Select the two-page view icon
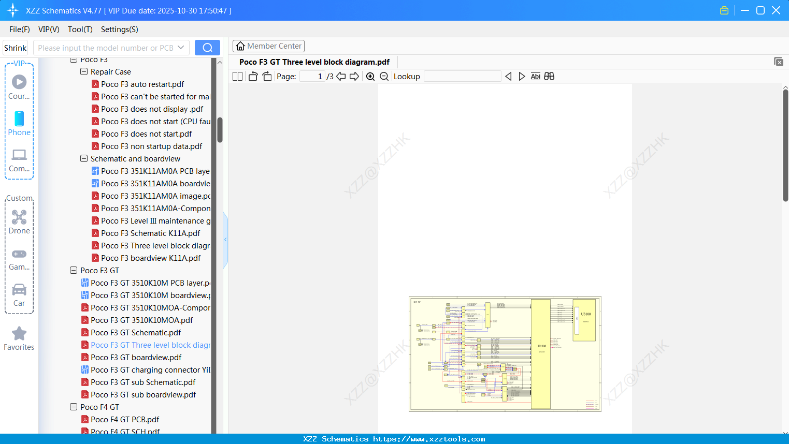789x444 pixels. tap(237, 76)
